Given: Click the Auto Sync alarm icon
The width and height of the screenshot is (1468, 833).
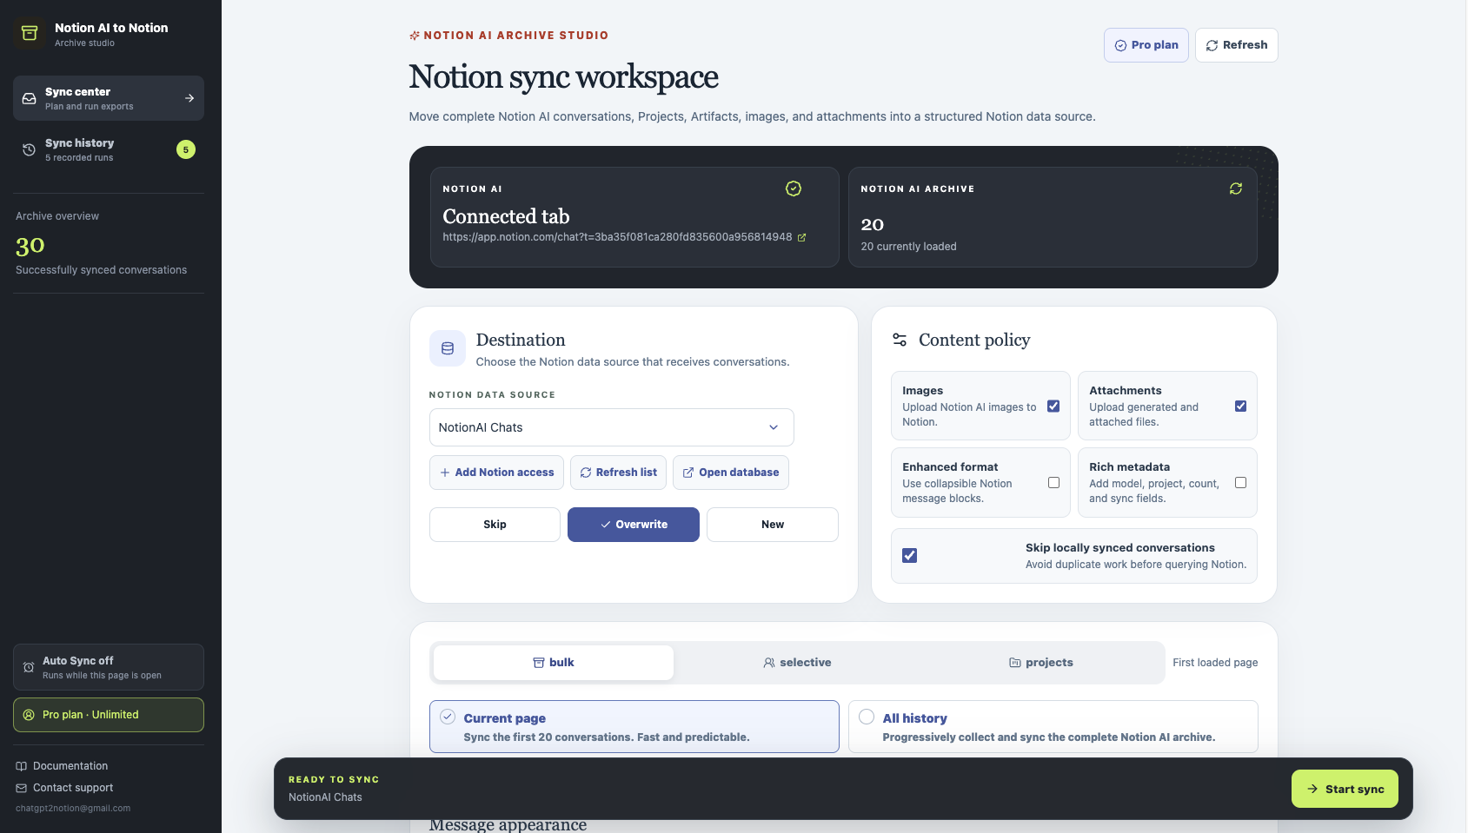Looking at the screenshot, I should coord(29,667).
